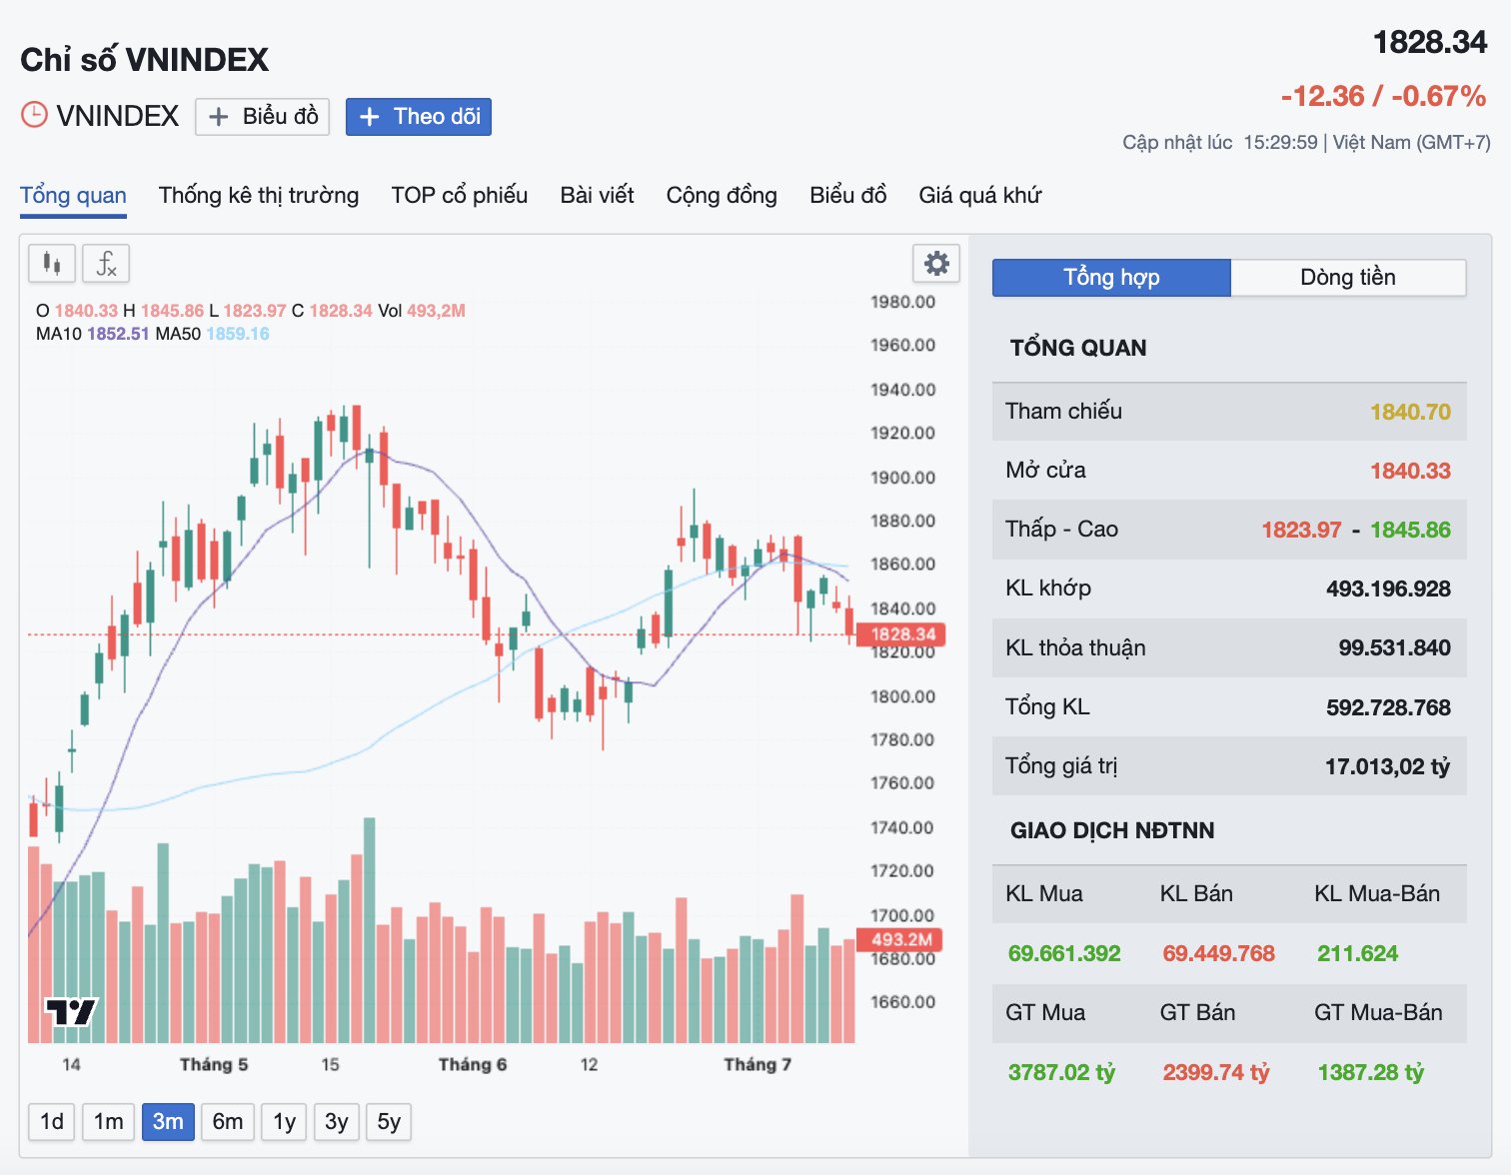This screenshot has width=1511, height=1175.
Task: Open the TOP cổ phiếu tab
Action: [x=460, y=195]
